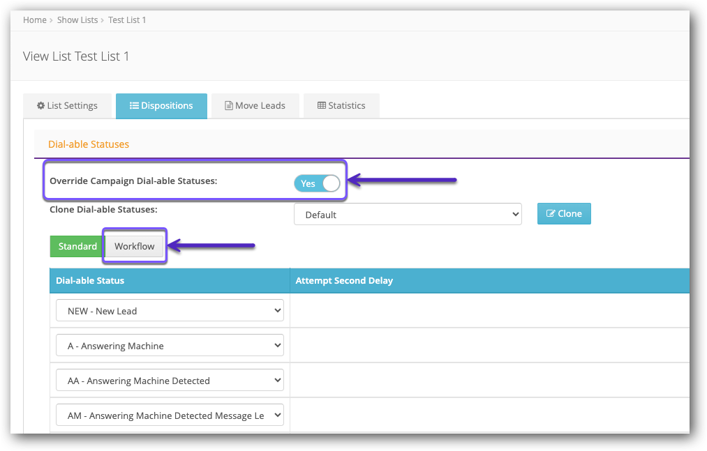The image size is (707, 451).
Task: Open the Clone Dial-able Statuses Default dropdown
Action: point(408,215)
